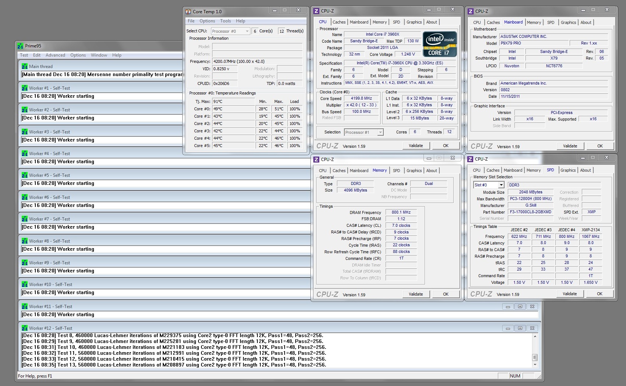Switch to Graphics tab in CPU-Z processor window
Image resolution: width=626 pixels, height=386 pixels.
pos(414,22)
